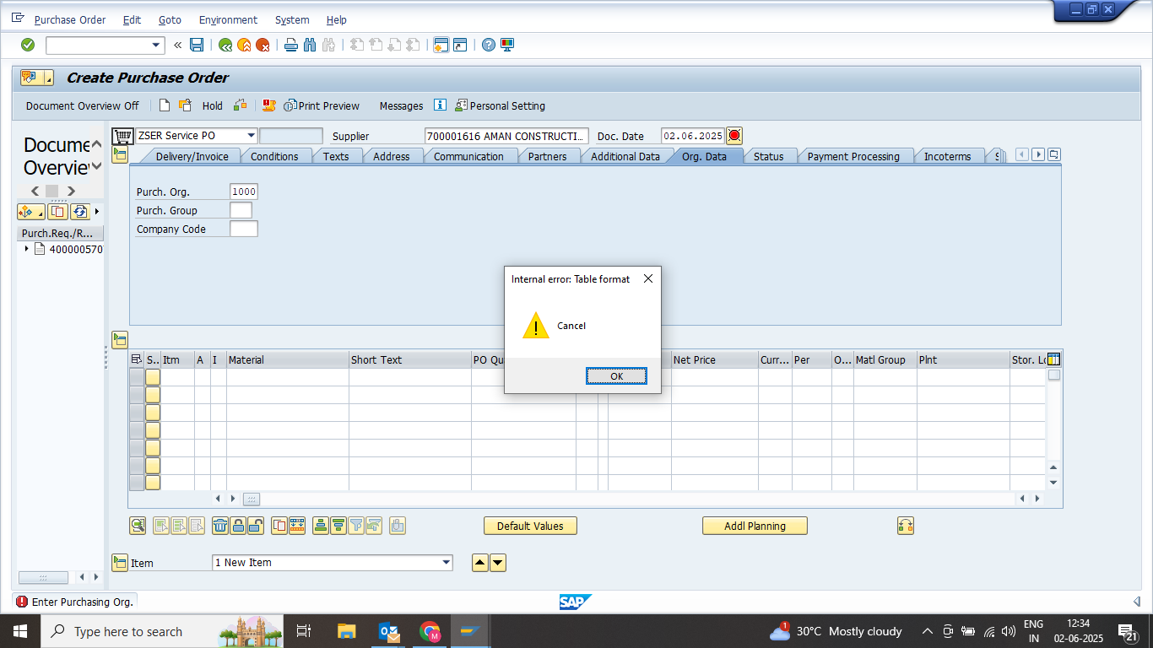Click the Find binoculars icon

click(x=310, y=45)
